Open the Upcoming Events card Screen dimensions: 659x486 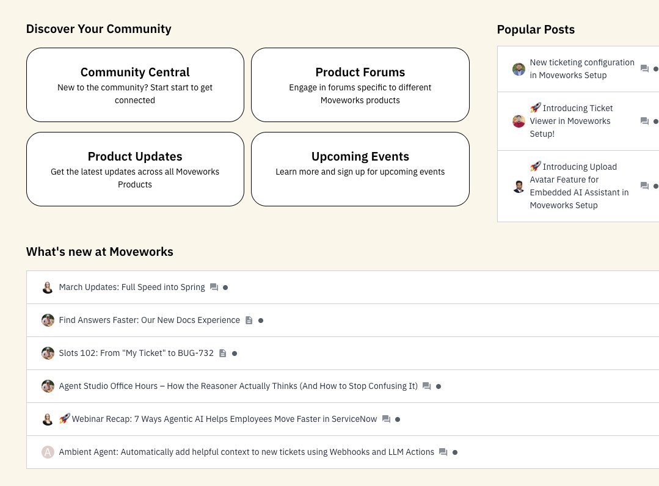point(360,169)
